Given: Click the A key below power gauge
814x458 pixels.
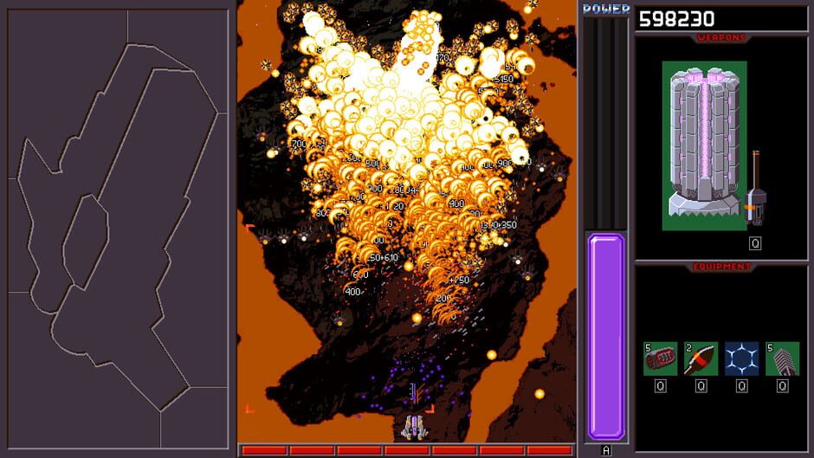Looking at the screenshot, I should point(606,450).
